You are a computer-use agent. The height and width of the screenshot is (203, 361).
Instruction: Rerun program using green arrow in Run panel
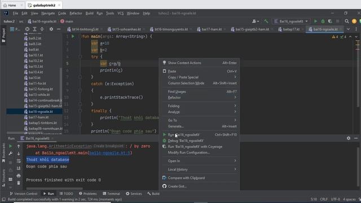click(x=10, y=146)
